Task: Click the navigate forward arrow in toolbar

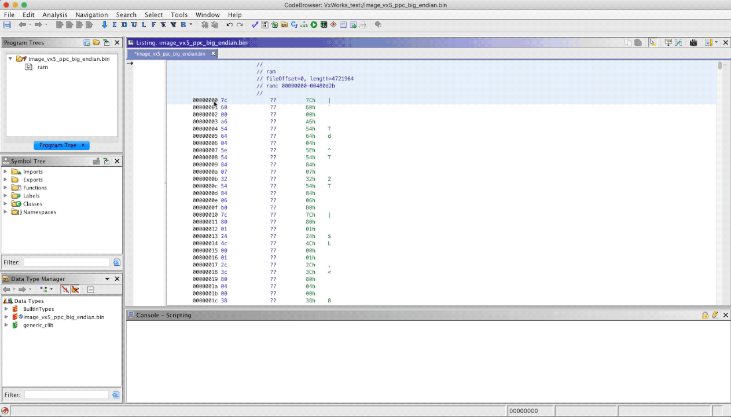Action: (x=38, y=25)
